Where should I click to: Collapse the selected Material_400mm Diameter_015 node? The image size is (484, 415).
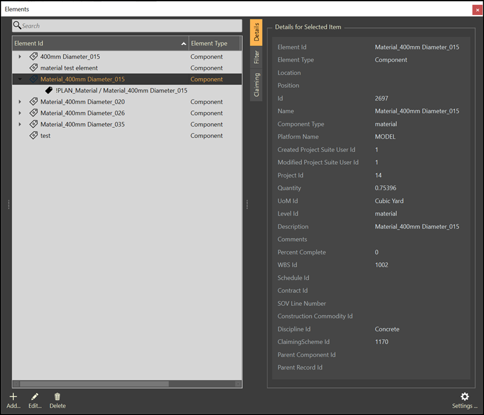(x=20, y=79)
